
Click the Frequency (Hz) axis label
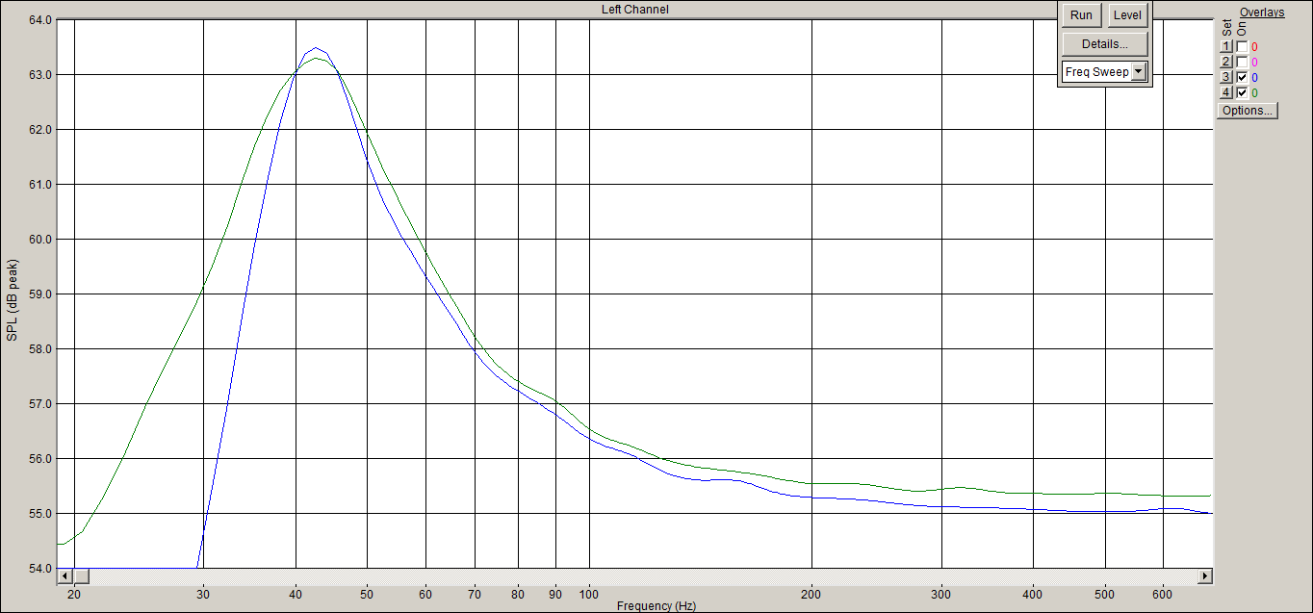tap(656, 606)
